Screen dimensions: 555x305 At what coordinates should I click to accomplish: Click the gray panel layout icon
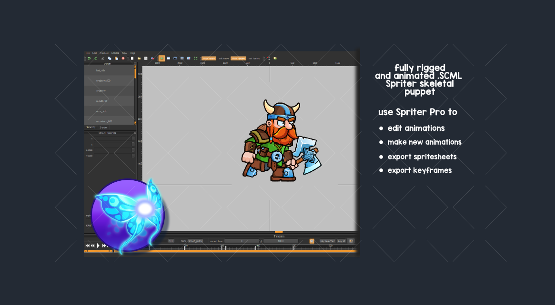(x=182, y=59)
